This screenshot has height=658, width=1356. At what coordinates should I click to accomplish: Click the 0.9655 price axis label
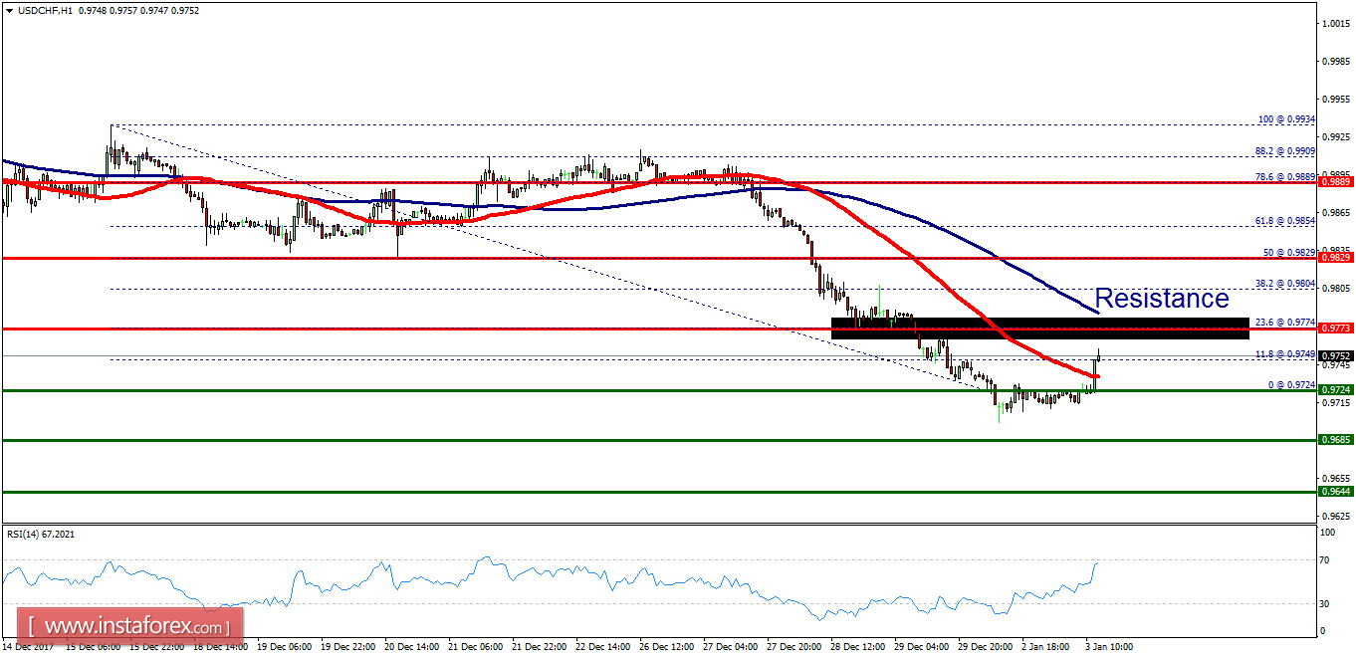click(1334, 478)
